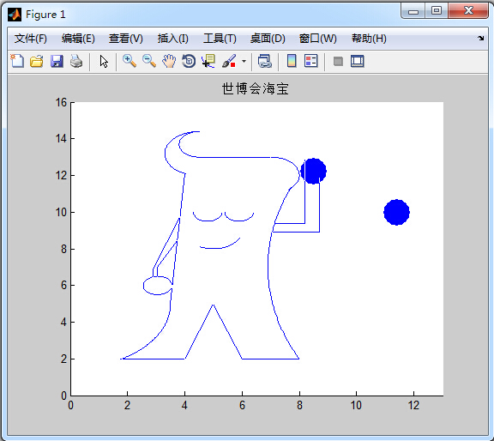Open file using the folder icon
The image size is (494, 441).
pyautogui.click(x=37, y=61)
